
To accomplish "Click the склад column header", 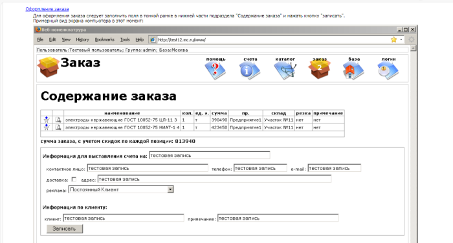I will (278, 113).
